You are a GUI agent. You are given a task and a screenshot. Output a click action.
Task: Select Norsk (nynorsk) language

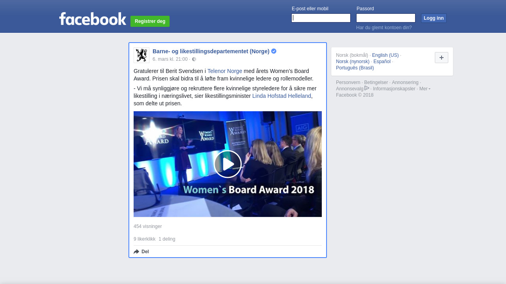coord(353,62)
